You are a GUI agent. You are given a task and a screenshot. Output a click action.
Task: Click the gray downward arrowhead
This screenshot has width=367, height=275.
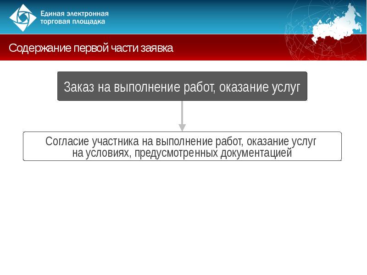pos(182,127)
